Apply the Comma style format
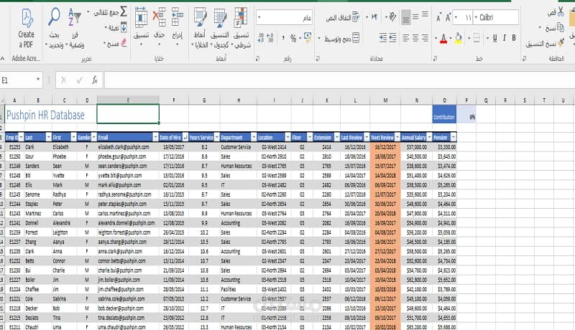The image size is (575, 330). (283, 38)
